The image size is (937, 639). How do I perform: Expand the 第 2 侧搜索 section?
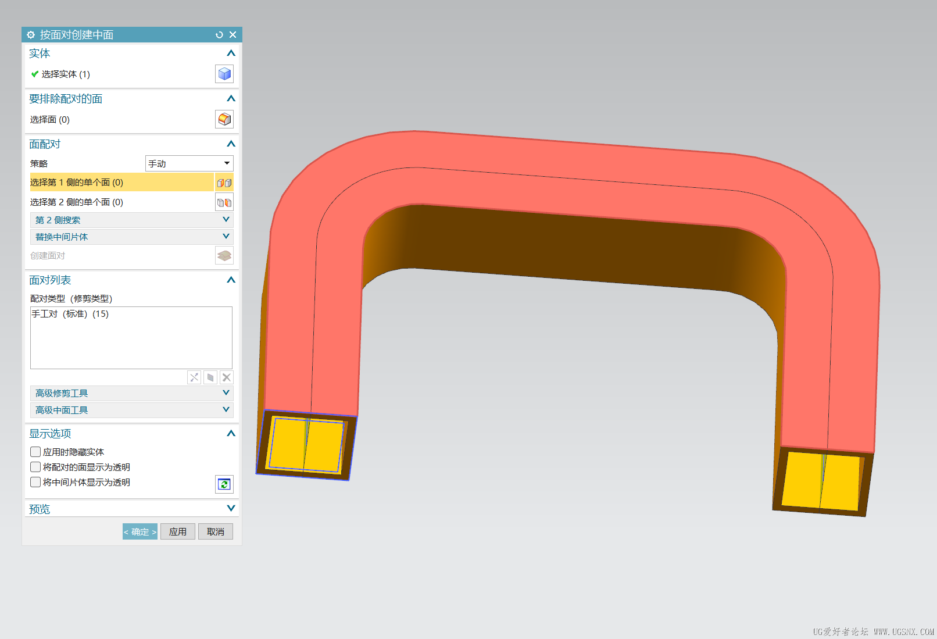[x=131, y=220]
